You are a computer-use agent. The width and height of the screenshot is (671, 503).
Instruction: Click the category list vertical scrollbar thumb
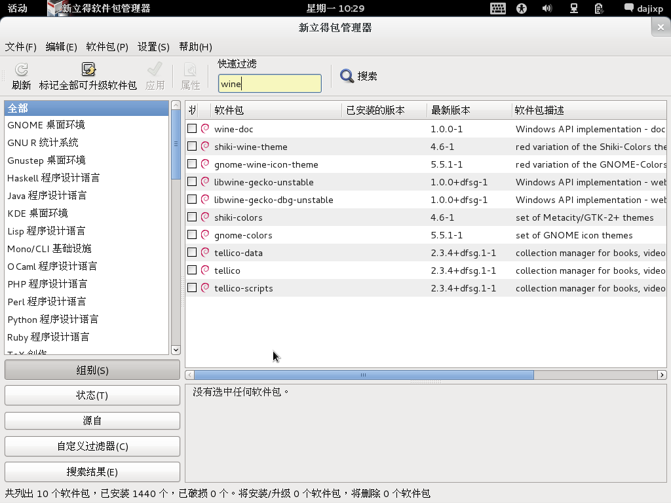coord(176,145)
